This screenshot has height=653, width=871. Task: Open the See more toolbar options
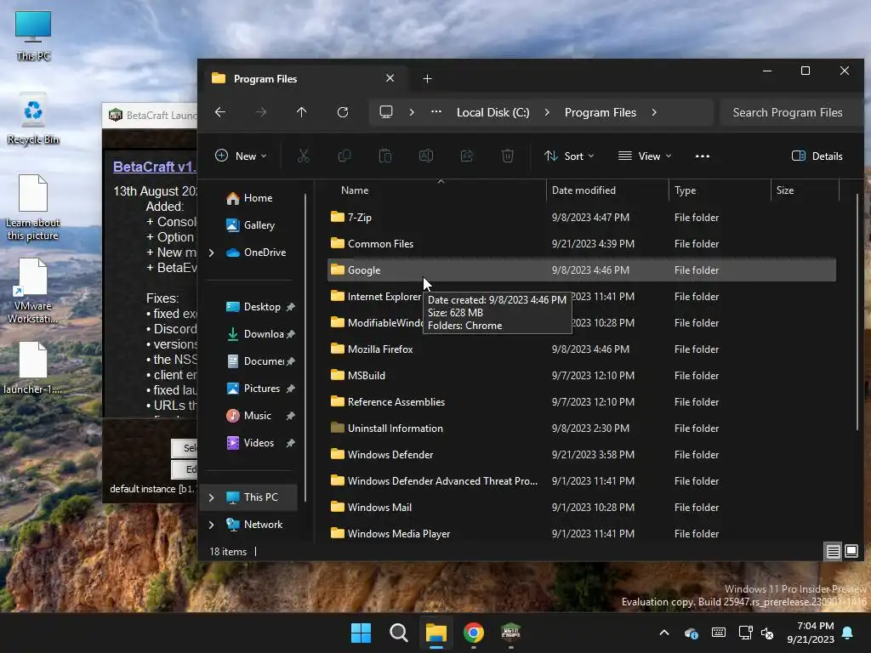click(702, 156)
